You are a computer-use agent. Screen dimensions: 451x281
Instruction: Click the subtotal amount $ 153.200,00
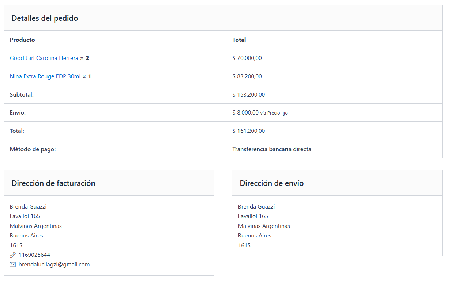249,95
